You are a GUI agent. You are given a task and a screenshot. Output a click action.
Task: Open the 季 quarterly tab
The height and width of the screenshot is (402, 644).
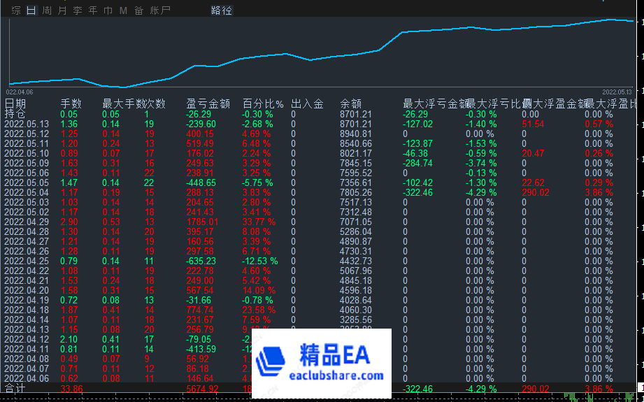click(x=78, y=10)
